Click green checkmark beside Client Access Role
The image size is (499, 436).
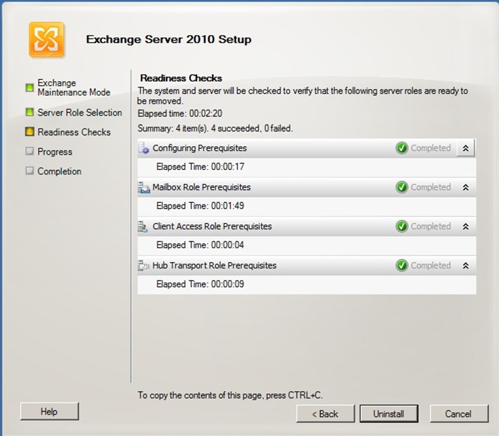[x=402, y=226]
